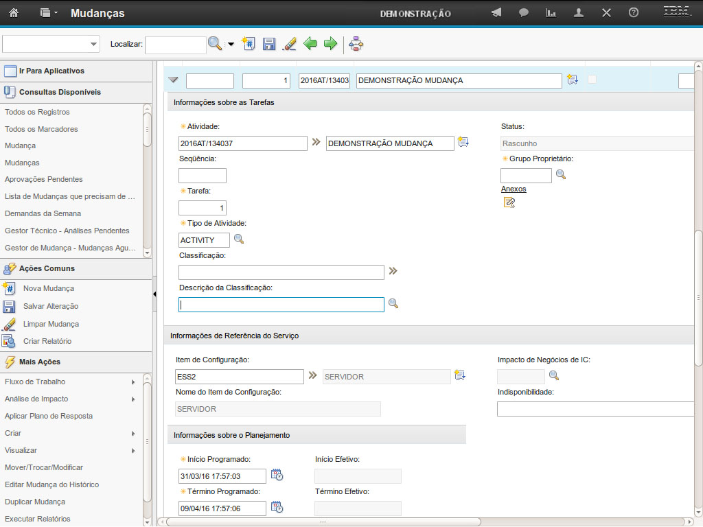This screenshot has width=703, height=527.
Task: Open the dropdown arrow next to the search magnifier
Action: click(231, 45)
